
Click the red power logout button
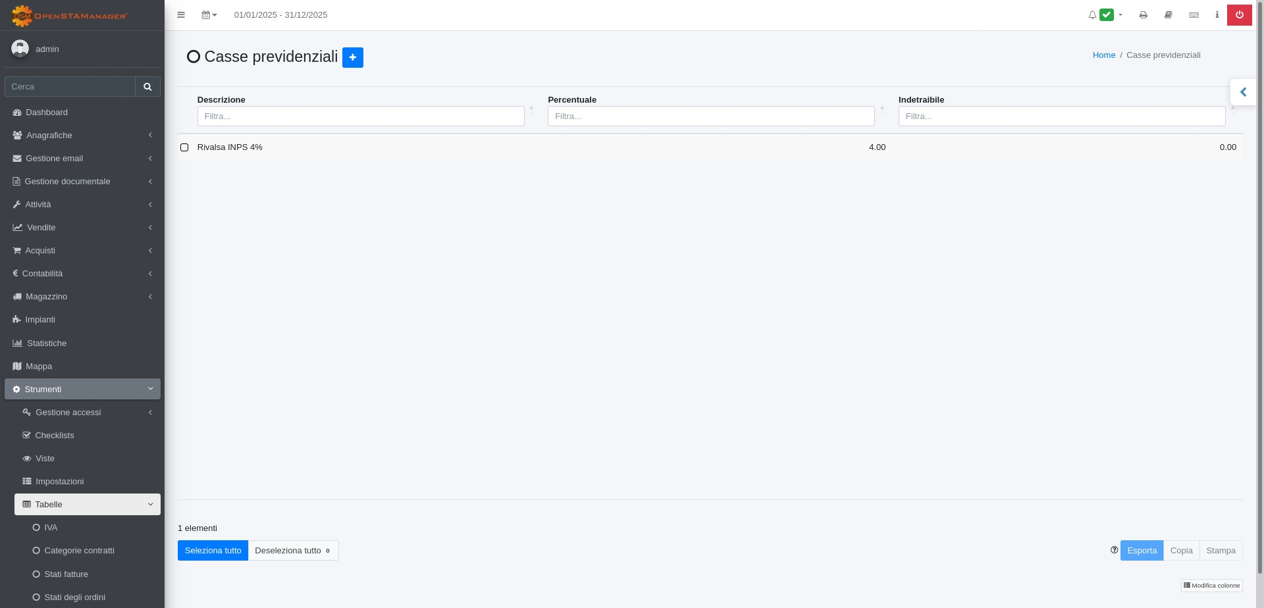coord(1239,15)
